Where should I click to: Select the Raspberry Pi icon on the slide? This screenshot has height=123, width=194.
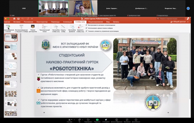[x=38, y=79]
